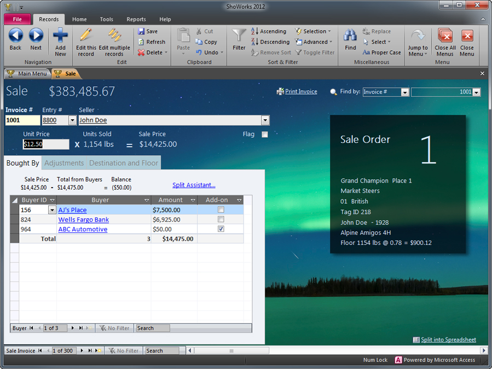Open the Entry # dropdown showing 8800
Image resolution: width=492 pixels, height=369 pixels.
73,120
